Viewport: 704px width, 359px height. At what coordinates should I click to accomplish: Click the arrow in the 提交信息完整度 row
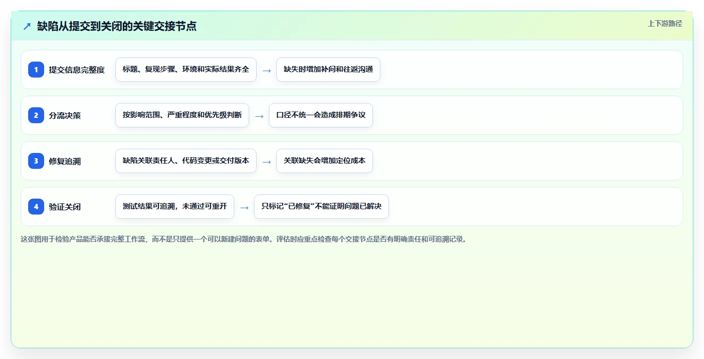point(267,70)
